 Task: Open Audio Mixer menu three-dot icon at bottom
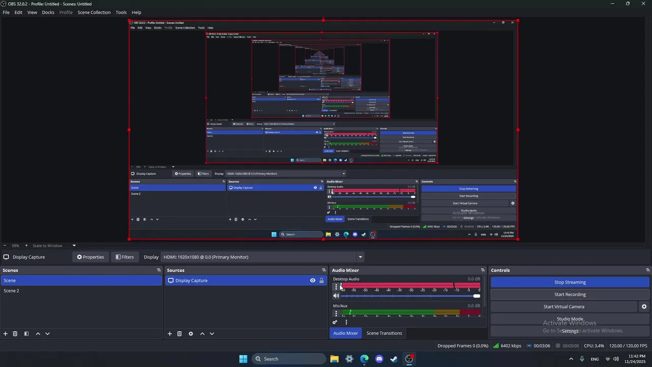(346, 322)
